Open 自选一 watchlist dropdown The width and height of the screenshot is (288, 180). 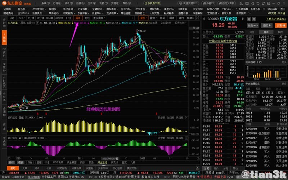pos(253,25)
